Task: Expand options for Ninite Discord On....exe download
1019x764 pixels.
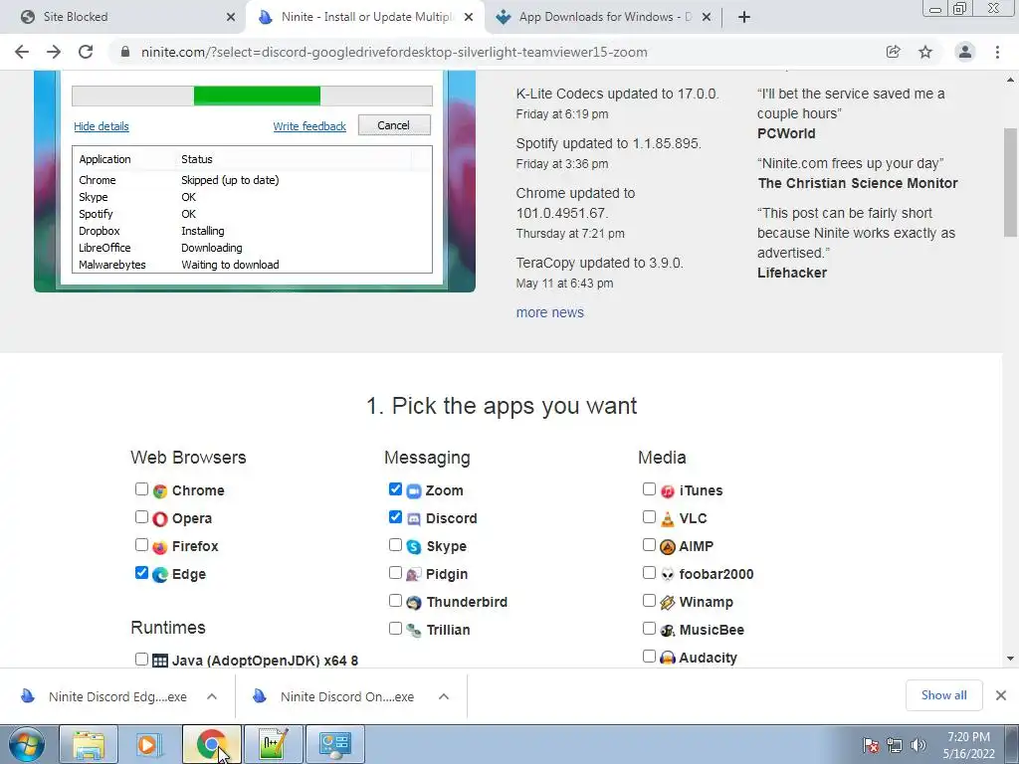Action: point(444,696)
